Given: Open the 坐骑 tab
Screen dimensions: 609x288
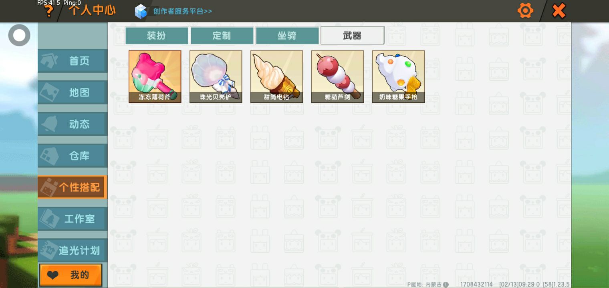Looking at the screenshot, I should (x=287, y=36).
